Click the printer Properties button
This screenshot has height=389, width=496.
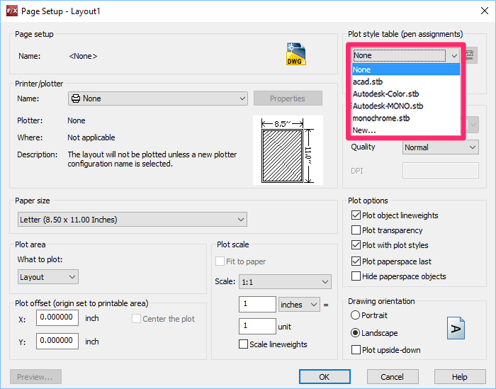[x=288, y=98]
